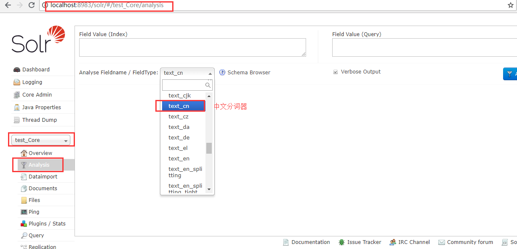Click the Thread Dump stack icon
Viewport: 517px width, 249px height.
click(17, 120)
